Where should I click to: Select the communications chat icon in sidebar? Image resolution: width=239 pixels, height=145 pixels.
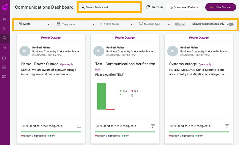pos(4,38)
